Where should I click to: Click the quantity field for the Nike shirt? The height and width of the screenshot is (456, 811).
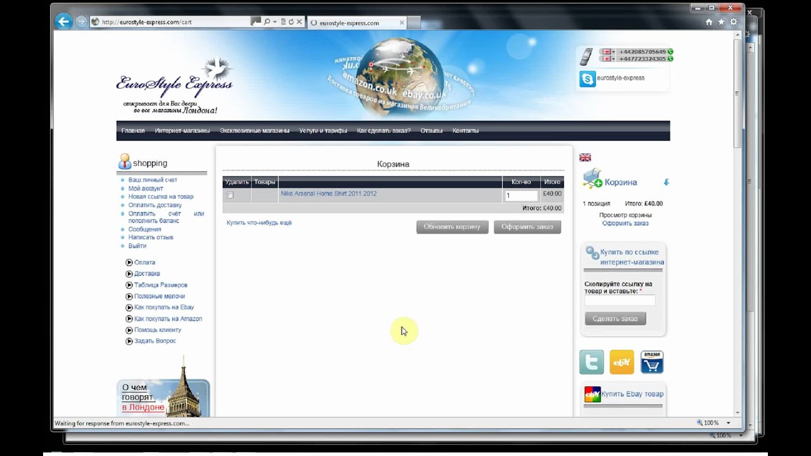coord(521,196)
